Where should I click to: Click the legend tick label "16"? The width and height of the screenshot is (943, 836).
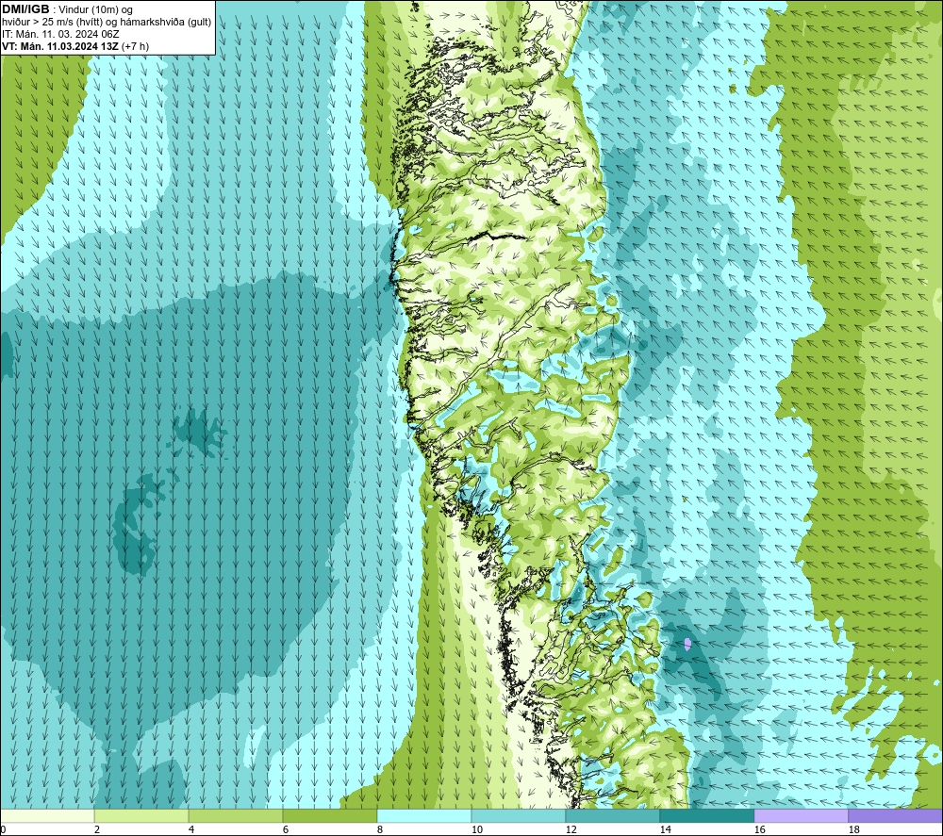click(759, 829)
